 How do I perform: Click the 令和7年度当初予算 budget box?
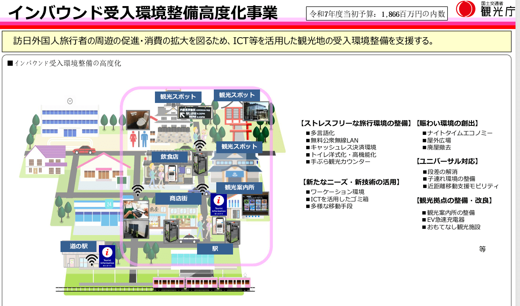click(377, 14)
